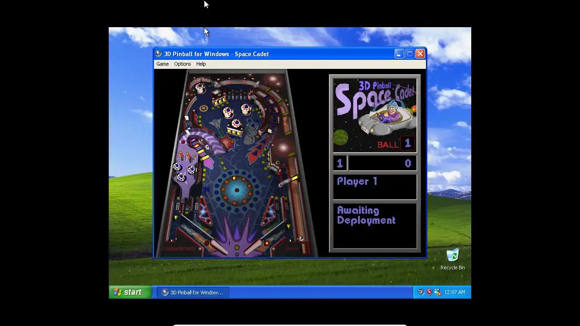Minimize the 3D Pinball window
Image resolution: width=580 pixels, height=326 pixels.
(399, 53)
